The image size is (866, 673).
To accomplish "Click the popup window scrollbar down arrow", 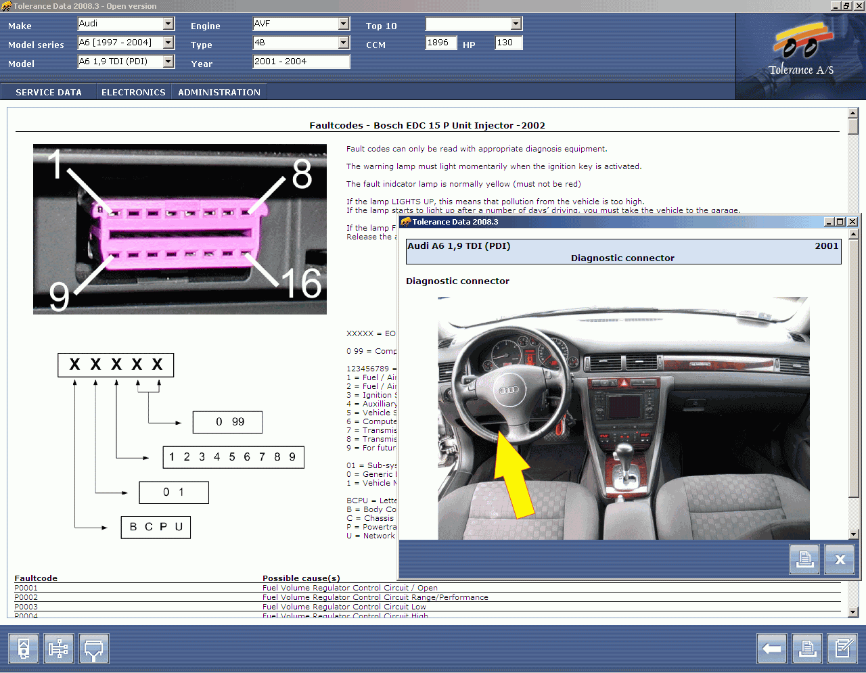I will point(854,534).
